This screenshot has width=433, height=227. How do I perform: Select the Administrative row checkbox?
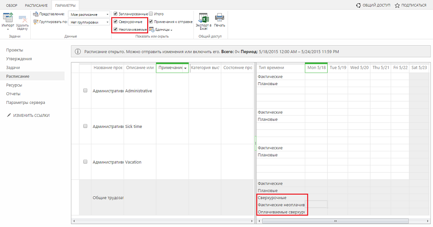coord(85,90)
